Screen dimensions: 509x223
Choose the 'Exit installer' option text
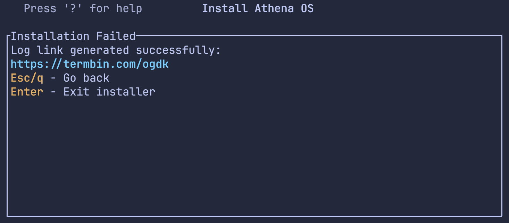point(109,92)
